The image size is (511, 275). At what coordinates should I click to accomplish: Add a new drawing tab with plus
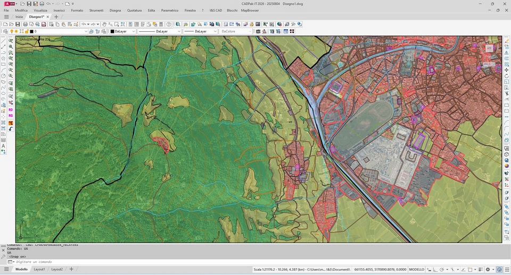(56, 16)
